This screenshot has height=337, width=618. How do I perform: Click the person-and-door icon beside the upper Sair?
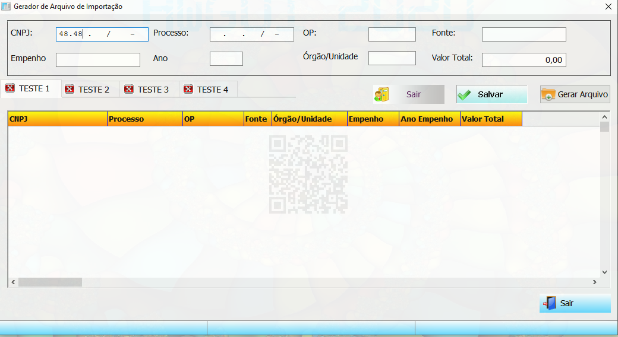381,94
